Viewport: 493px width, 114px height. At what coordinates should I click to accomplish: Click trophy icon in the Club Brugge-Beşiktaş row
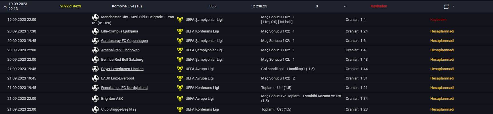pyautogui.click(x=180, y=109)
